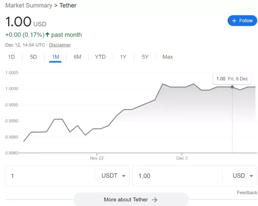Screen dimensions: 258x206
Task: Open the USDT currency dropdown
Action: pyautogui.click(x=113, y=176)
